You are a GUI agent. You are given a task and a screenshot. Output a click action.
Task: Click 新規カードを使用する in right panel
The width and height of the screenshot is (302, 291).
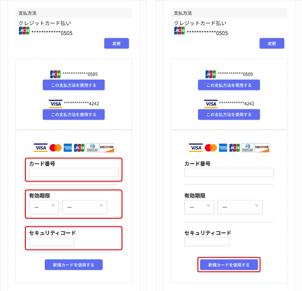click(229, 265)
